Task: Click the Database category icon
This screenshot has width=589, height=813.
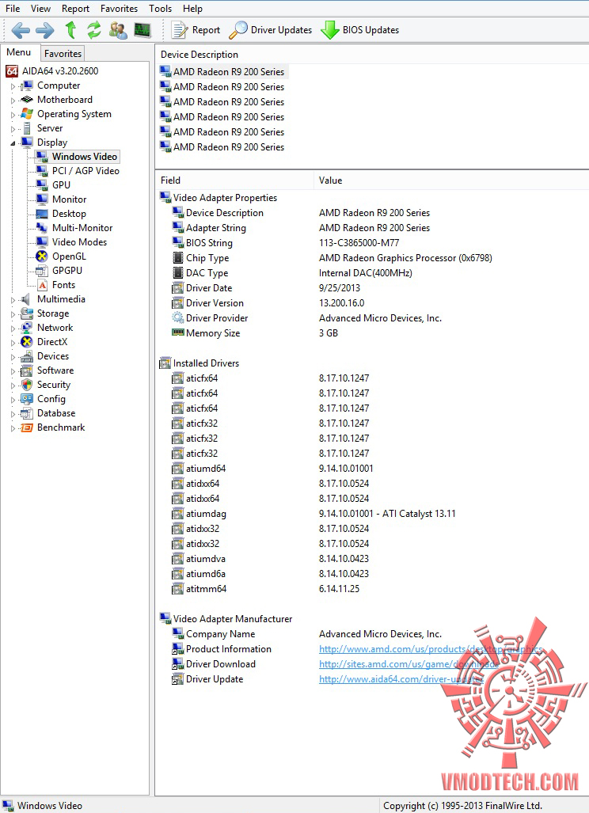Action: pos(26,413)
